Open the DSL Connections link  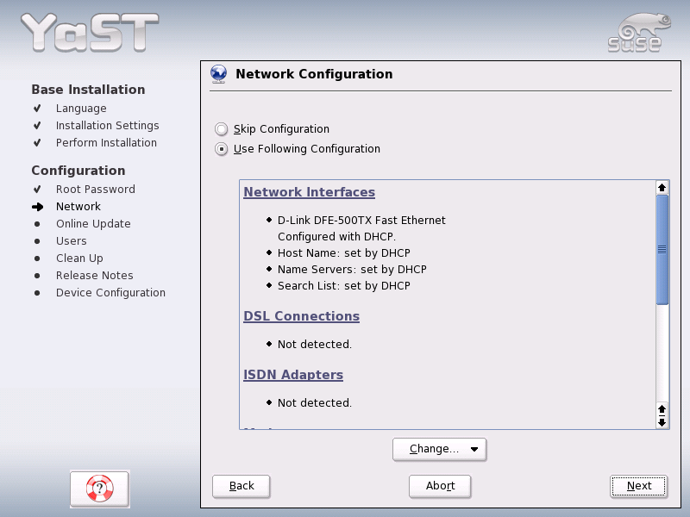click(x=301, y=316)
